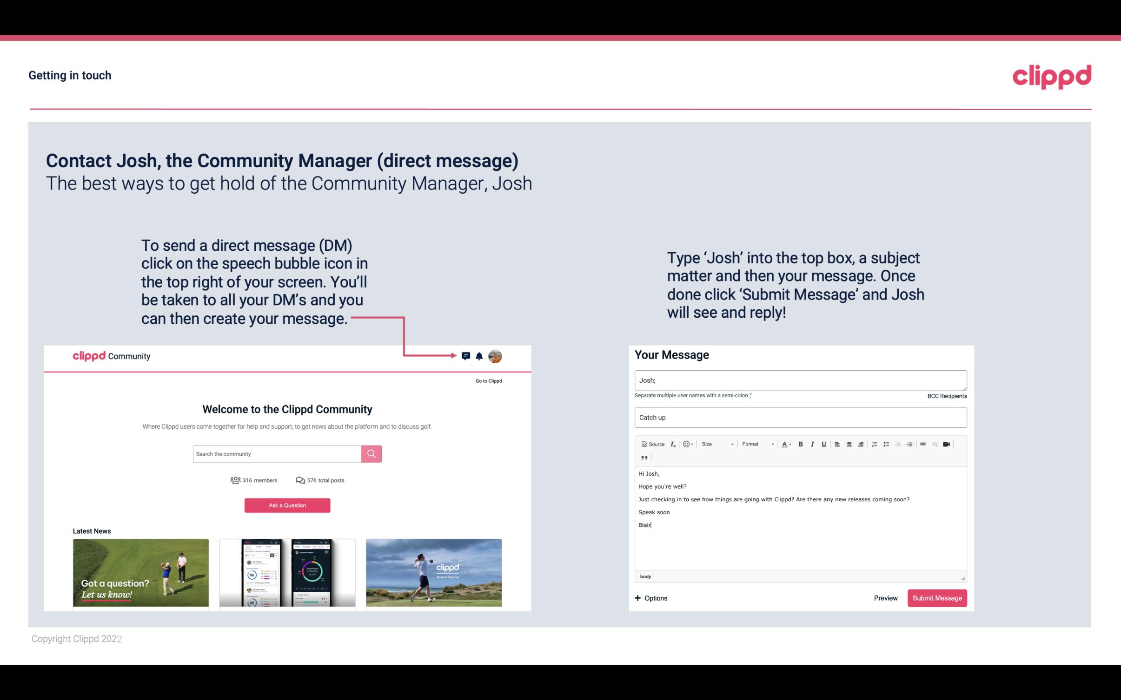This screenshot has height=700, width=1121.
Task: Click the Source code editor icon
Action: [650, 444]
